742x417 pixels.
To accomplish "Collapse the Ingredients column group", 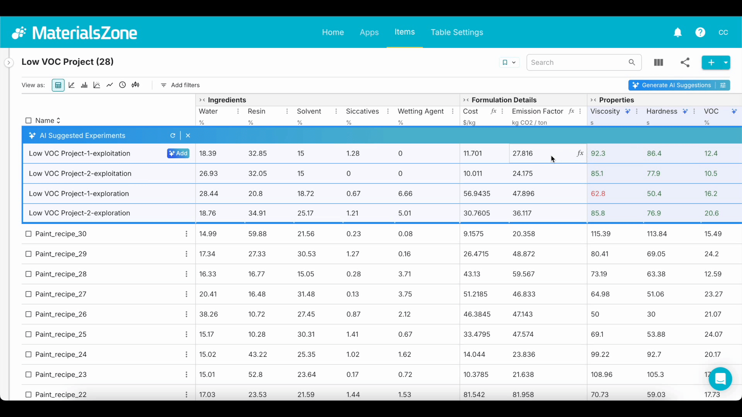I will pos(202,100).
